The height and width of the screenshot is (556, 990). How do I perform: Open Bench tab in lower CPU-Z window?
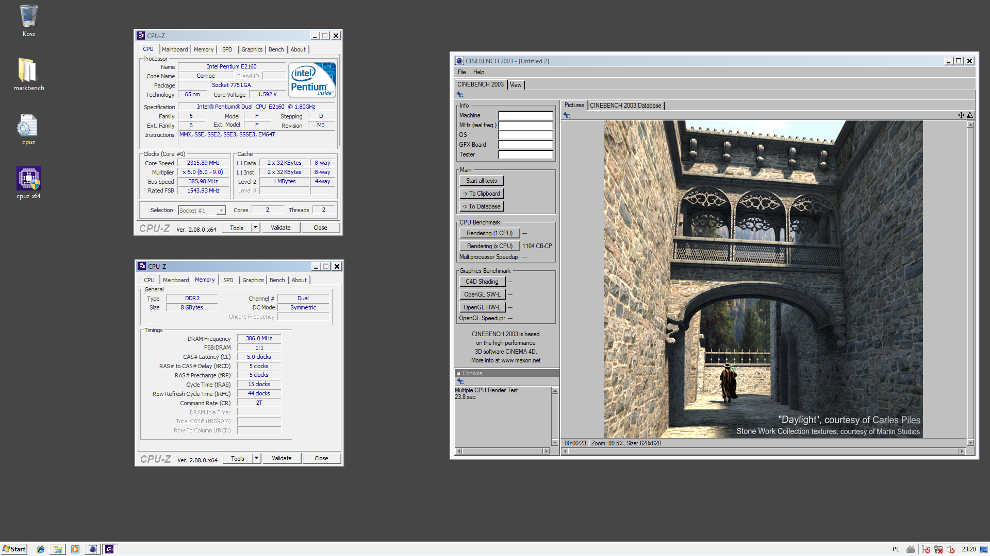[277, 280]
